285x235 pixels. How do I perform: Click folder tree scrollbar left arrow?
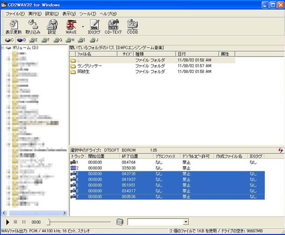tap(4, 213)
